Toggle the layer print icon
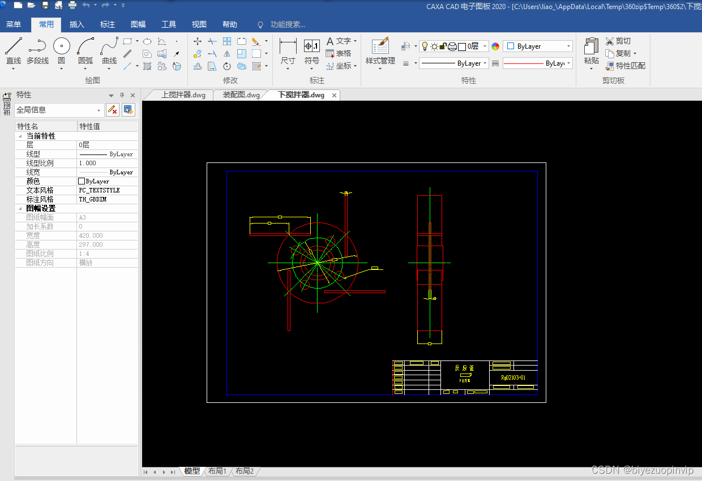This screenshot has width=702, height=481. point(452,46)
